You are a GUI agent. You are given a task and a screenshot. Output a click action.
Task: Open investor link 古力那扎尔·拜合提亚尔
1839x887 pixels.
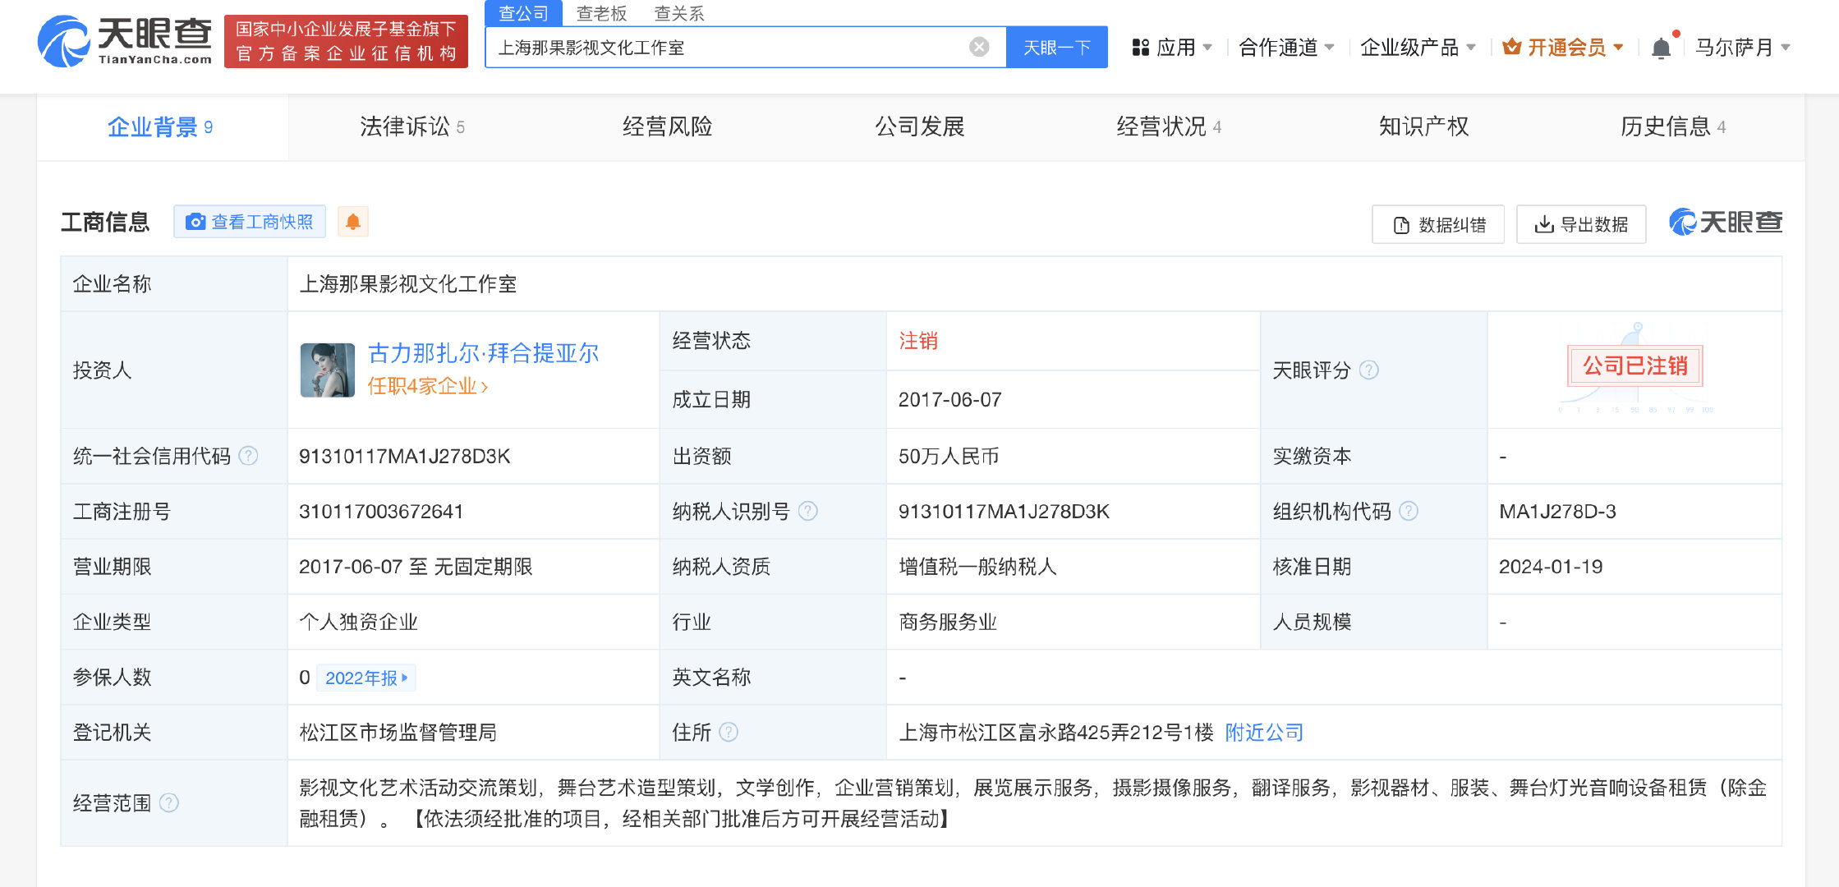[x=484, y=353]
